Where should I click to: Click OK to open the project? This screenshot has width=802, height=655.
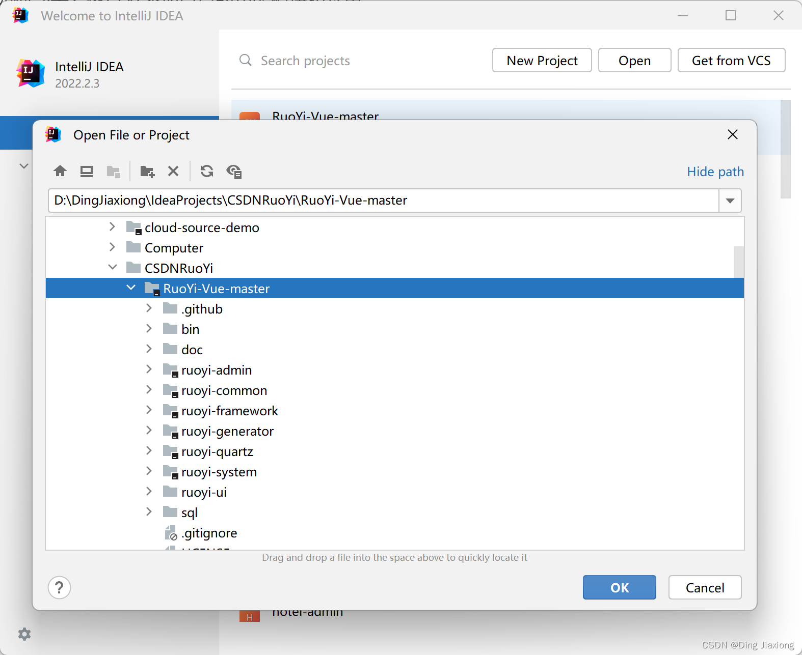620,588
